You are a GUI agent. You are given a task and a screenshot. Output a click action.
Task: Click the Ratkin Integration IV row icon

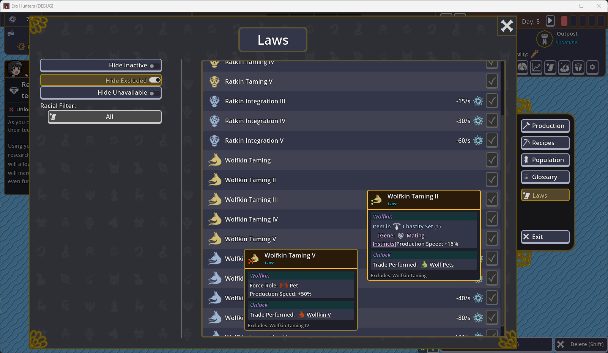click(214, 121)
